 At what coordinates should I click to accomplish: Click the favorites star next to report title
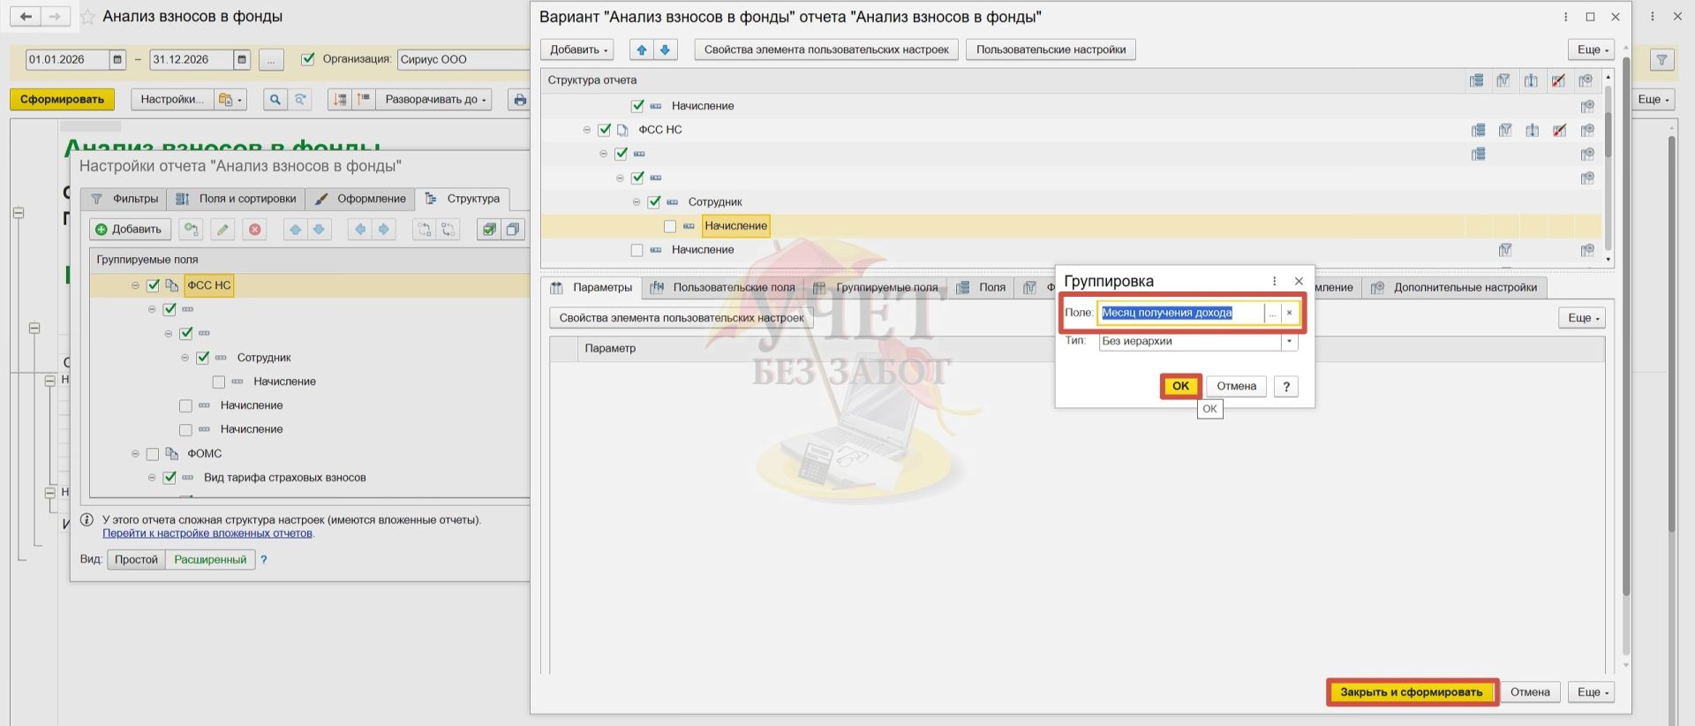point(87,17)
